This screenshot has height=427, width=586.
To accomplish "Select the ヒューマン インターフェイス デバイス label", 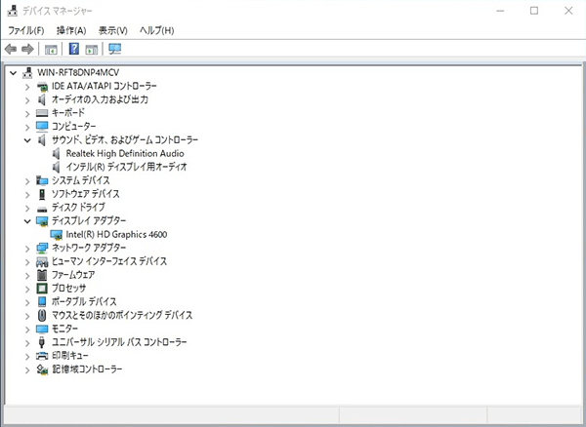I will 109,261.
